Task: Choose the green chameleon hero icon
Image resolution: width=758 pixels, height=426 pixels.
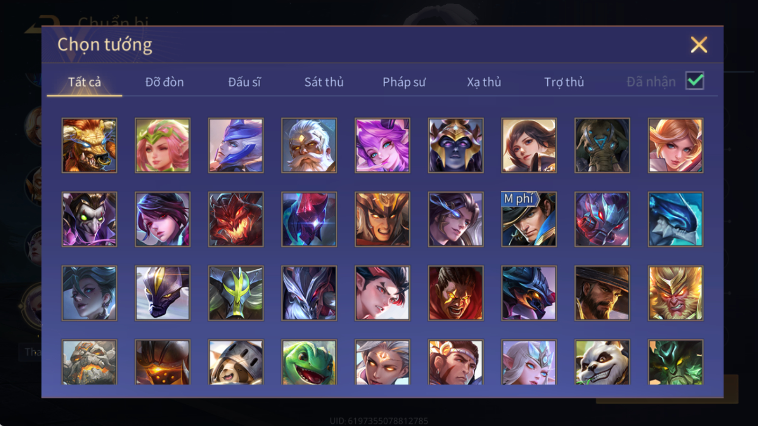Action: tap(309, 362)
